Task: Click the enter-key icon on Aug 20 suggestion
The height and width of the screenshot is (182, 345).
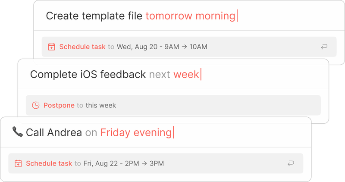Action: pyautogui.click(x=324, y=47)
